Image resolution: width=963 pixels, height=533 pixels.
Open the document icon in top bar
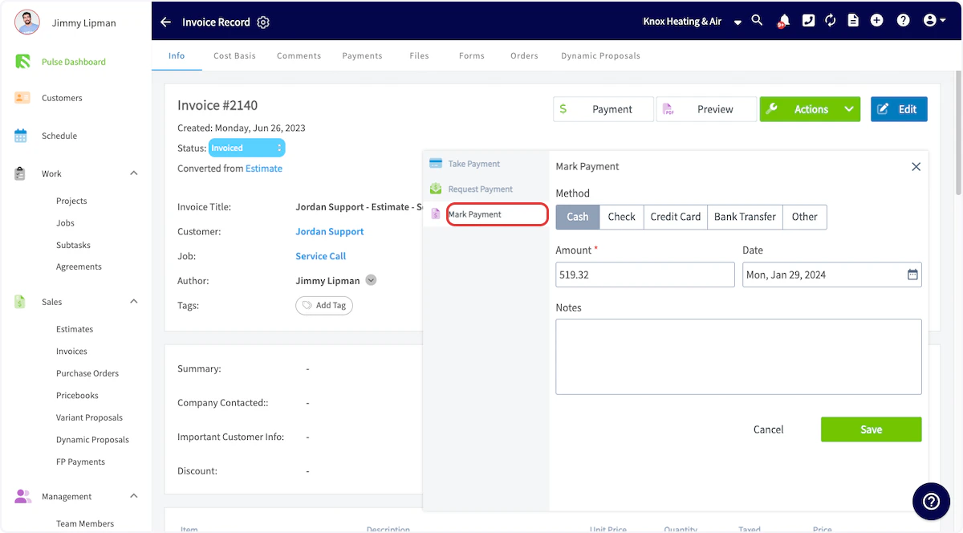[x=853, y=21]
